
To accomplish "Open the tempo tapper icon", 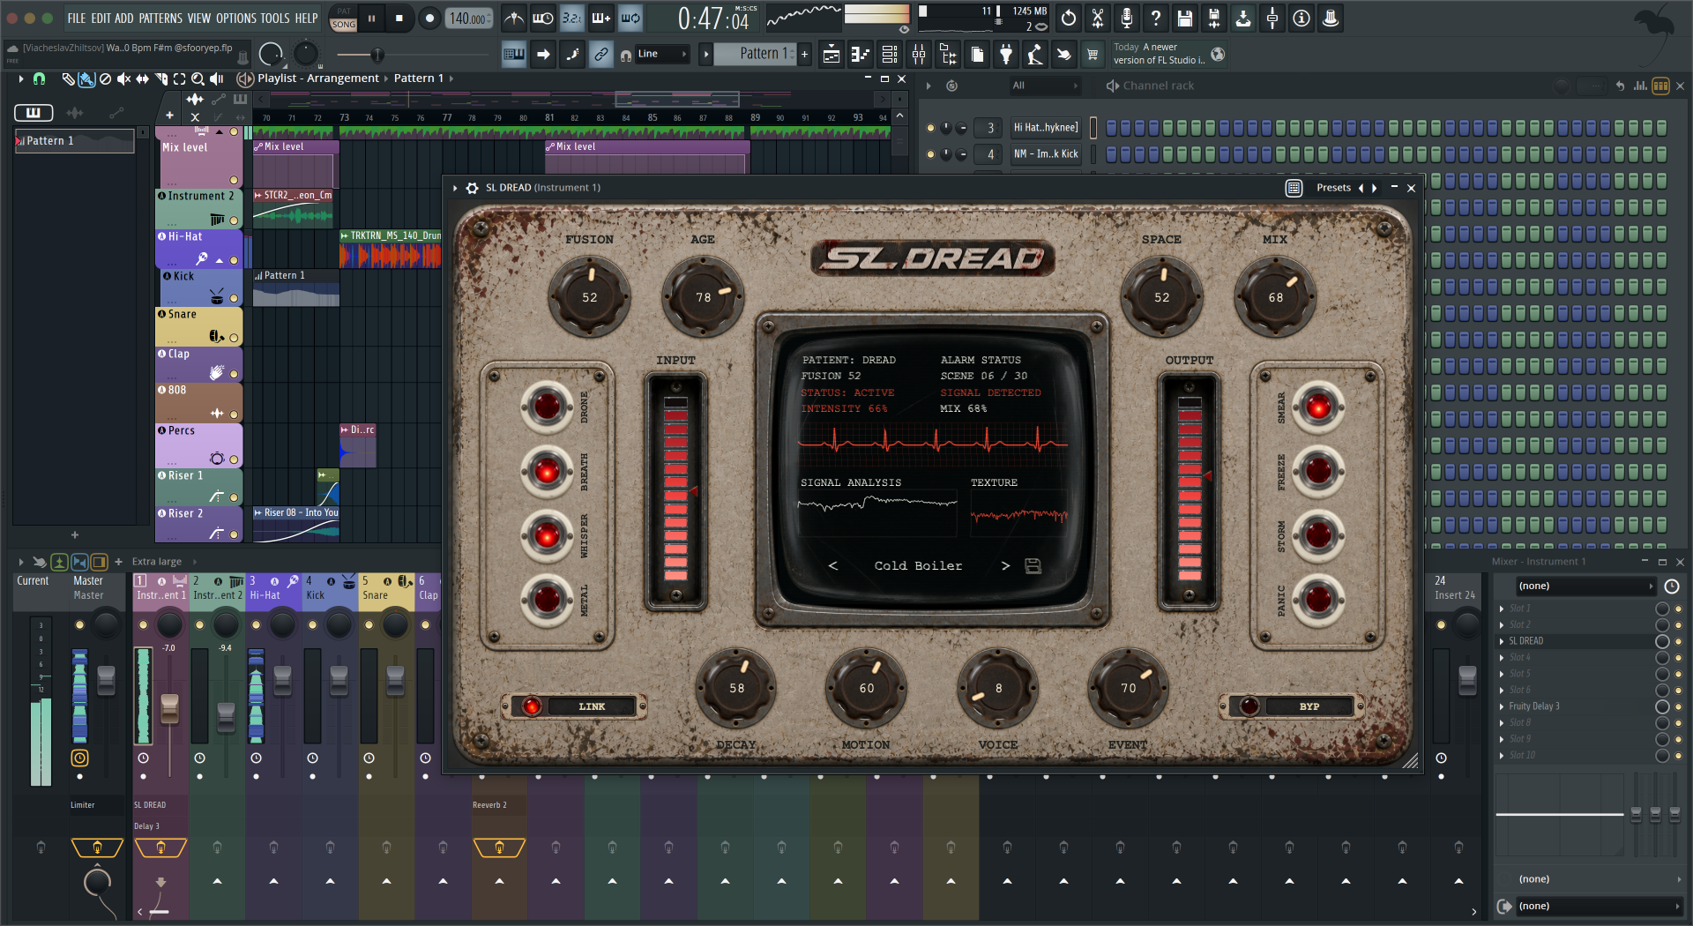I will click(x=1035, y=55).
